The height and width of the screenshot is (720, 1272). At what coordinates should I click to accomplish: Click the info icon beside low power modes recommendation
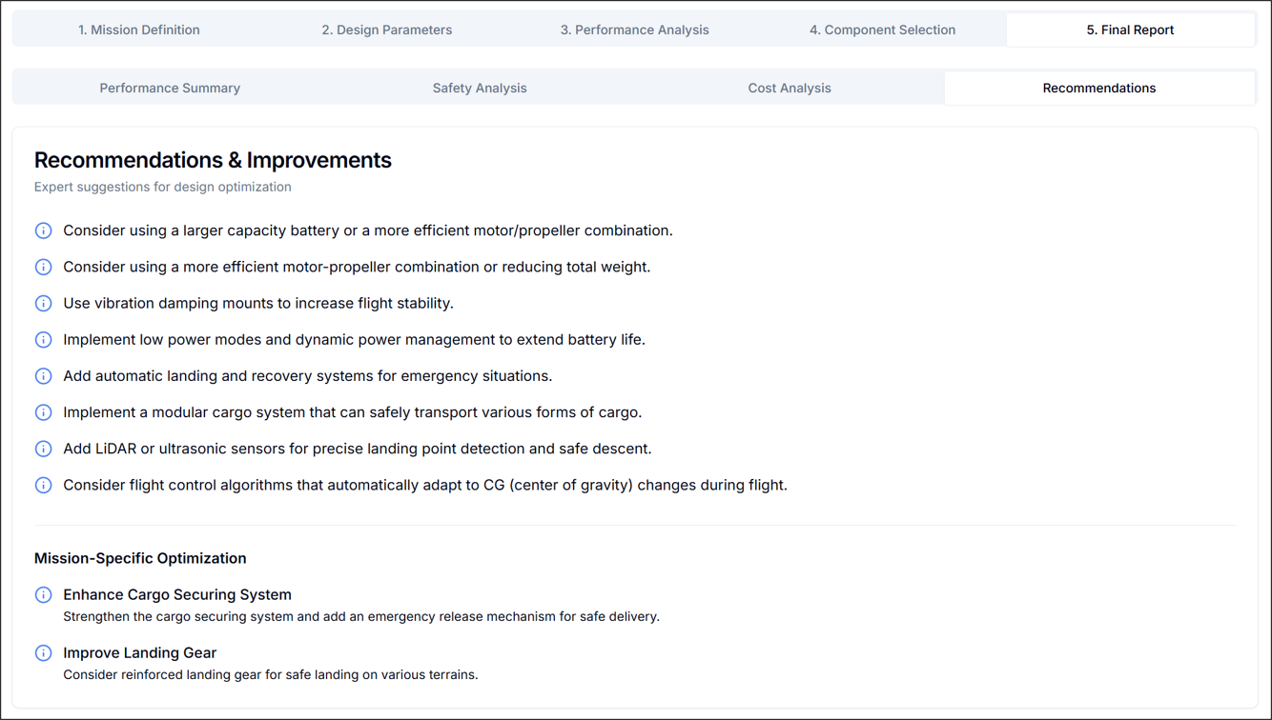[x=43, y=339]
